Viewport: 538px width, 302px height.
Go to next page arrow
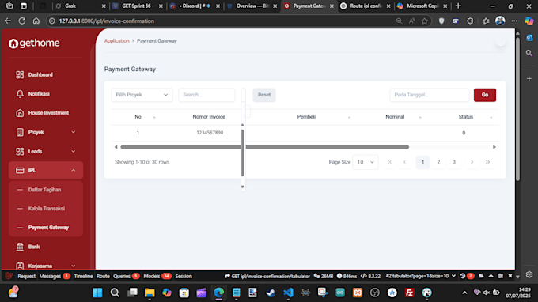coord(472,162)
